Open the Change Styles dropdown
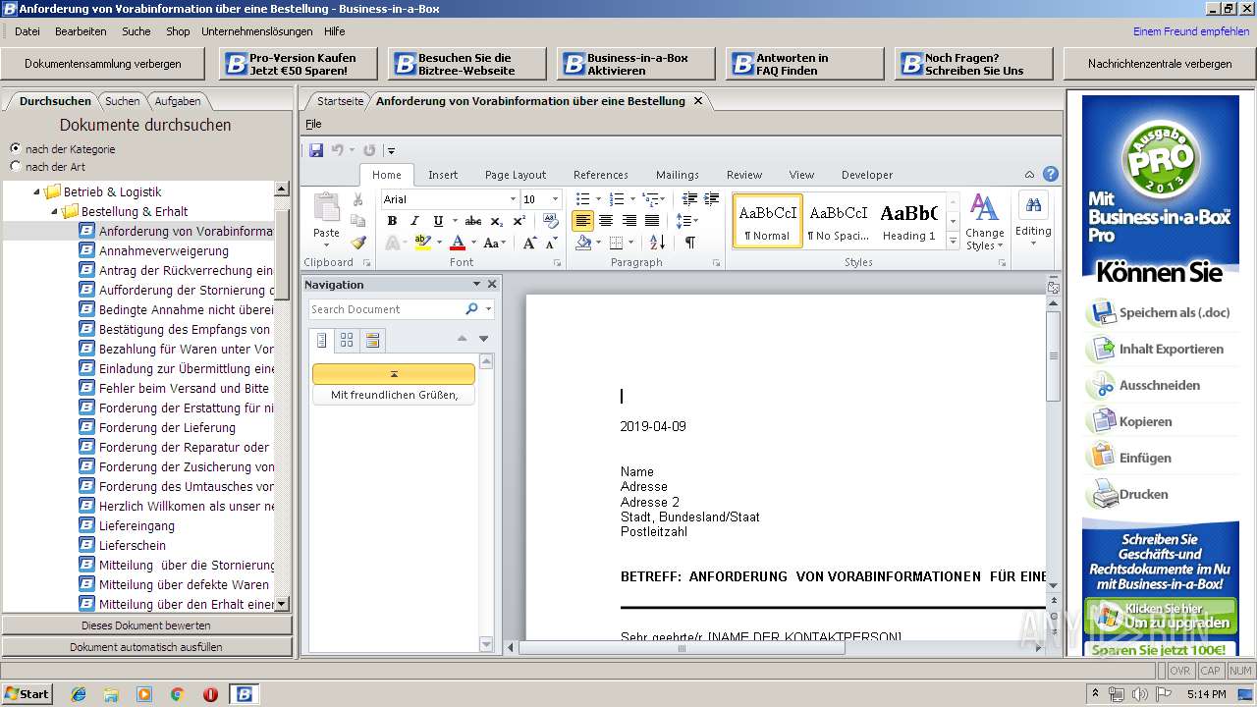The width and height of the screenshot is (1257, 707). tap(984, 223)
